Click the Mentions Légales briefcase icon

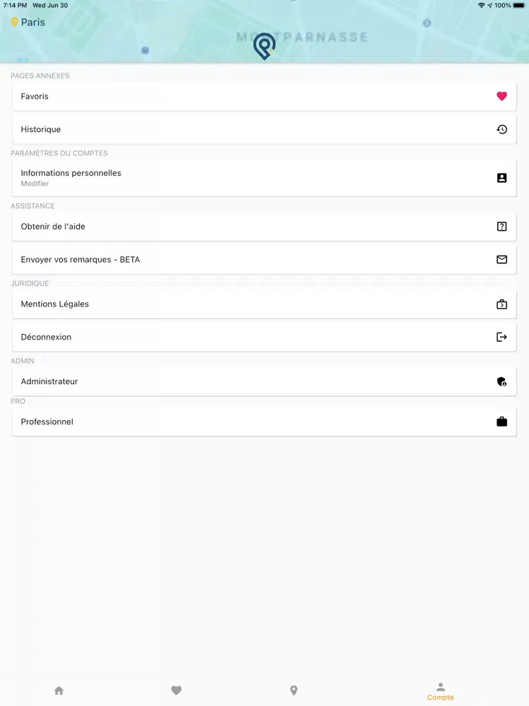point(501,304)
